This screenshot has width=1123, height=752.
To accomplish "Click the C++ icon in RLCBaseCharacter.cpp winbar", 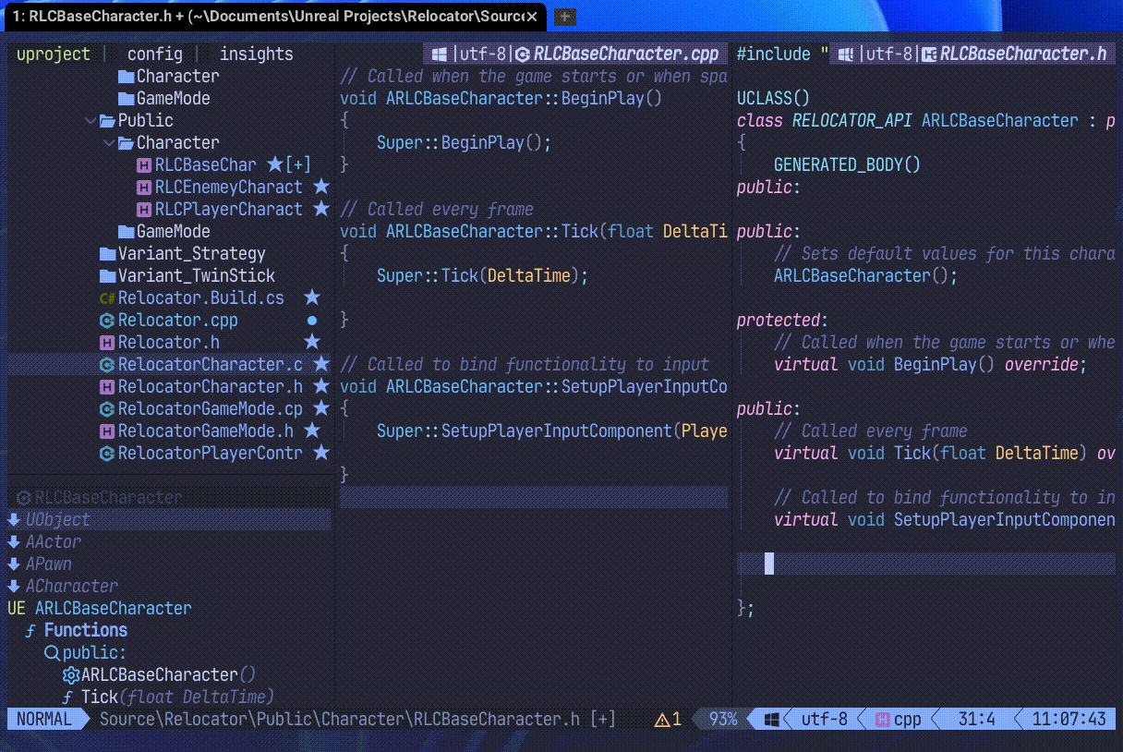I will pos(523,54).
